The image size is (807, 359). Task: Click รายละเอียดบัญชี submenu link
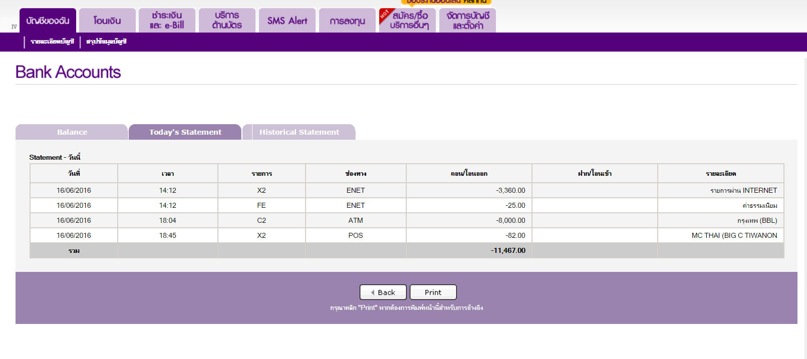(x=52, y=42)
